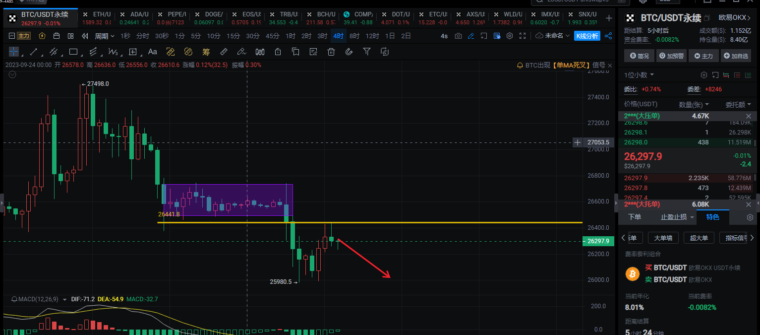Toggle the gold home shield icon
The image size is (760, 335).
tap(42, 36)
